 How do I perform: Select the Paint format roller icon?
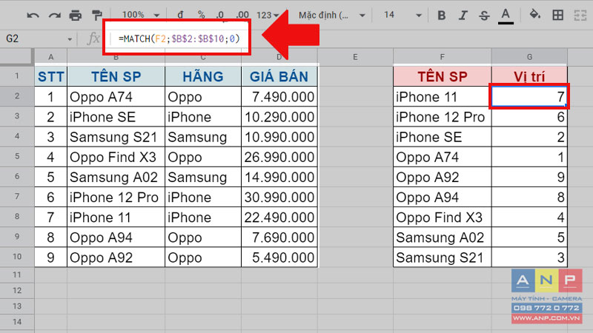pos(97,16)
